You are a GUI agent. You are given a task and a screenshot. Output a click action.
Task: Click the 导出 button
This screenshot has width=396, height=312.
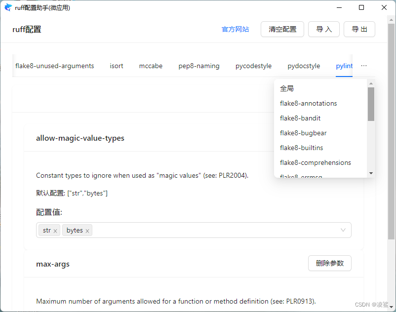(359, 29)
